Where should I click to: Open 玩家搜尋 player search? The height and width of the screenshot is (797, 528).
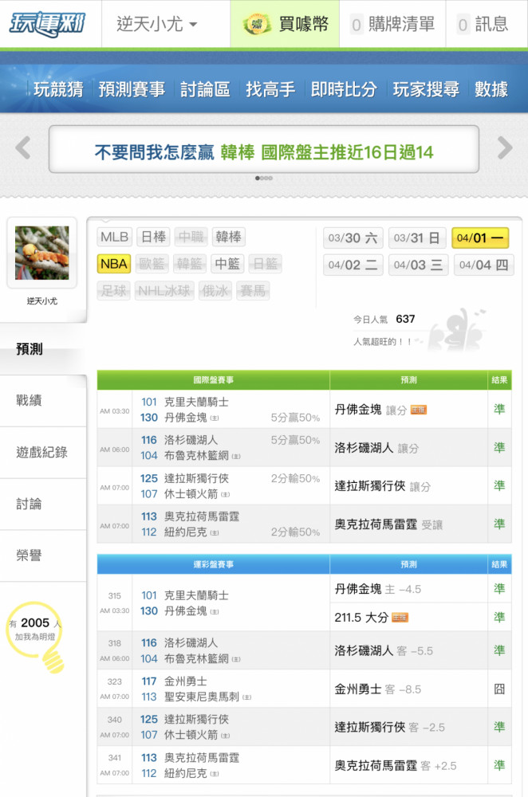click(x=426, y=89)
